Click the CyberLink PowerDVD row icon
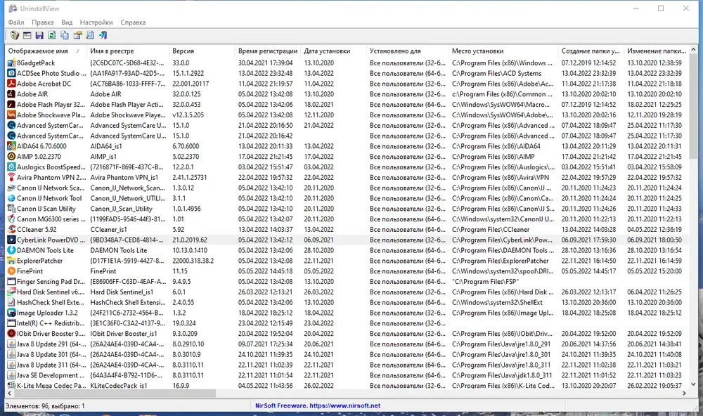 click(12, 240)
